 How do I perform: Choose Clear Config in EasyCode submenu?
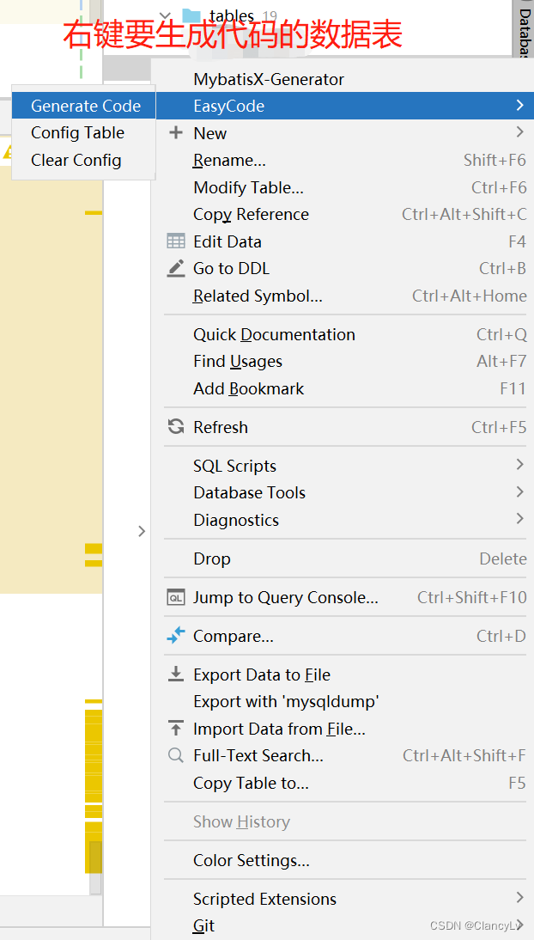(x=84, y=160)
